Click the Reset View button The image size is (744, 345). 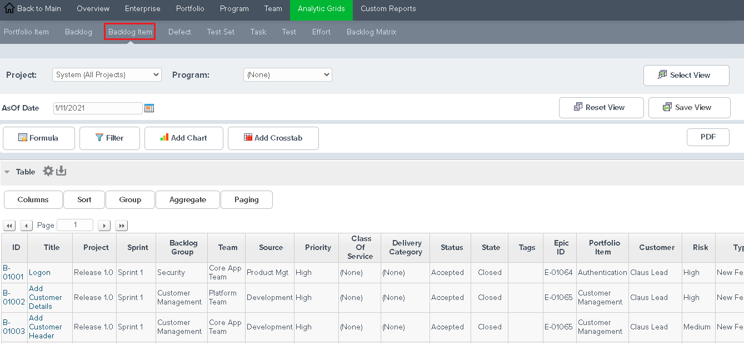pyautogui.click(x=601, y=108)
